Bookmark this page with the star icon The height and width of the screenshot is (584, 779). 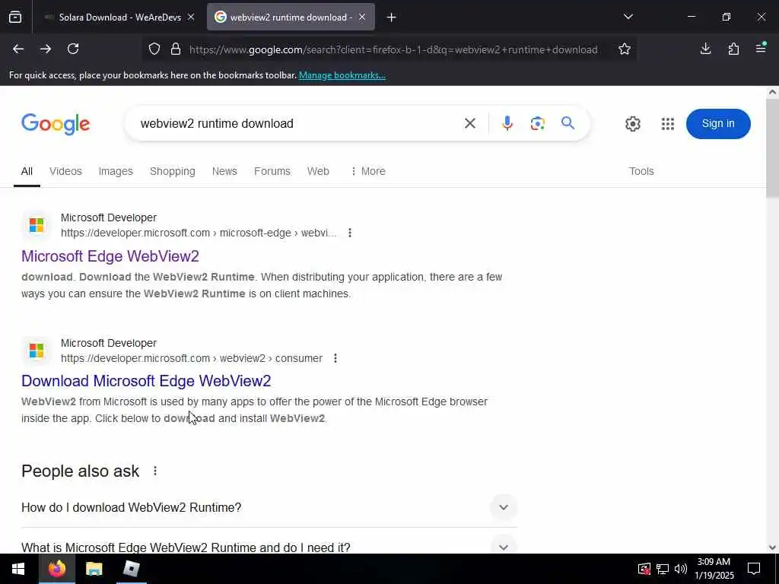[x=625, y=49]
